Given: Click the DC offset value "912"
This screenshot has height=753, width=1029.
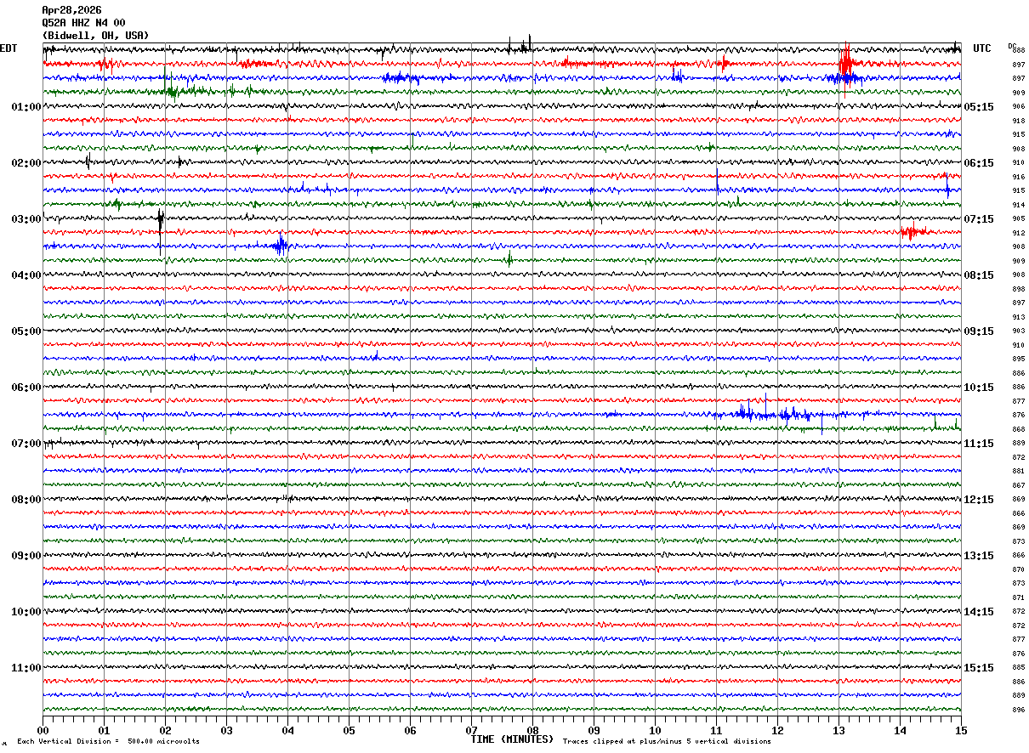Looking at the screenshot, I should point(1018,233).
